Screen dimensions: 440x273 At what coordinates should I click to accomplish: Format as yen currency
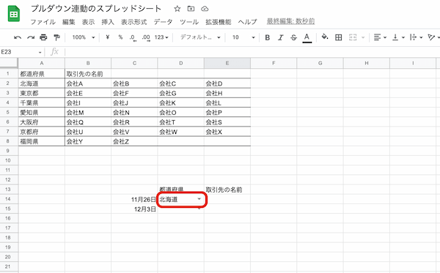(x=108, y=37)
